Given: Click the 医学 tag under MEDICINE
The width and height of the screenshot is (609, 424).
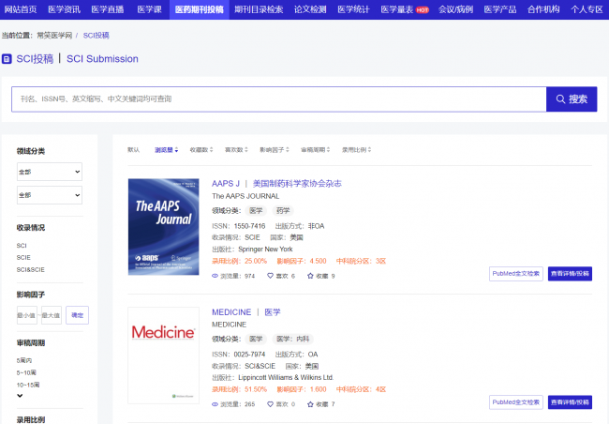Looking at the screenshot, I should [256, 339].
